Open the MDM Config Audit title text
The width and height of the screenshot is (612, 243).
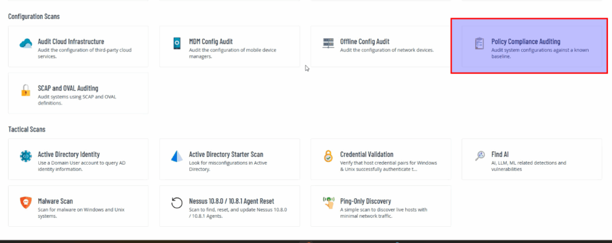point(210,42)
